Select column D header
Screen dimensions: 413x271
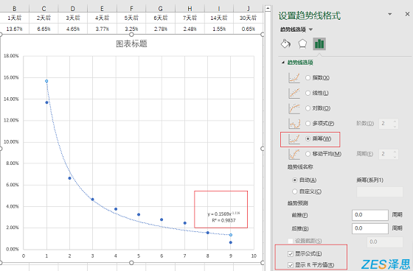[x=73, y=9]
